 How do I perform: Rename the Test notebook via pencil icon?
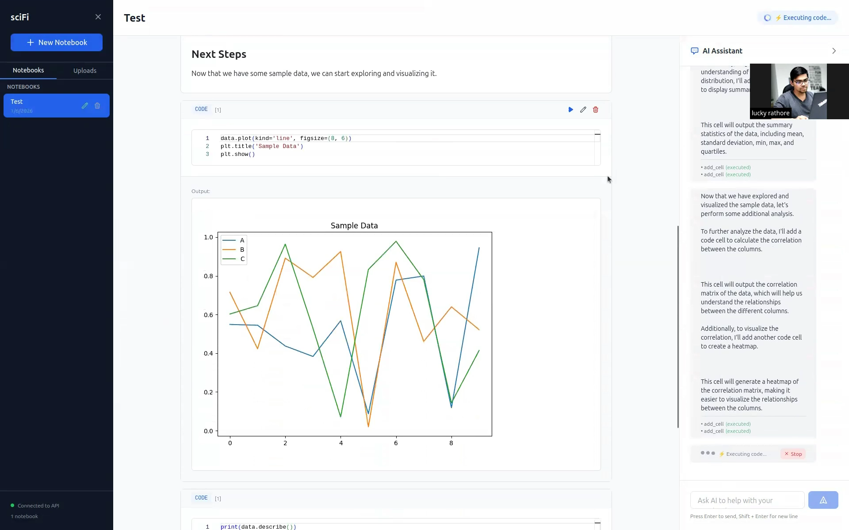[84, 106]
